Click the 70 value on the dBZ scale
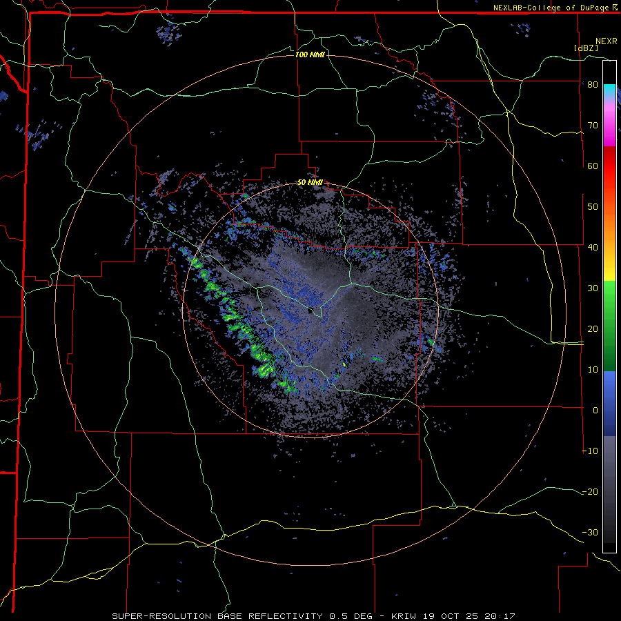 pos(593,126)
